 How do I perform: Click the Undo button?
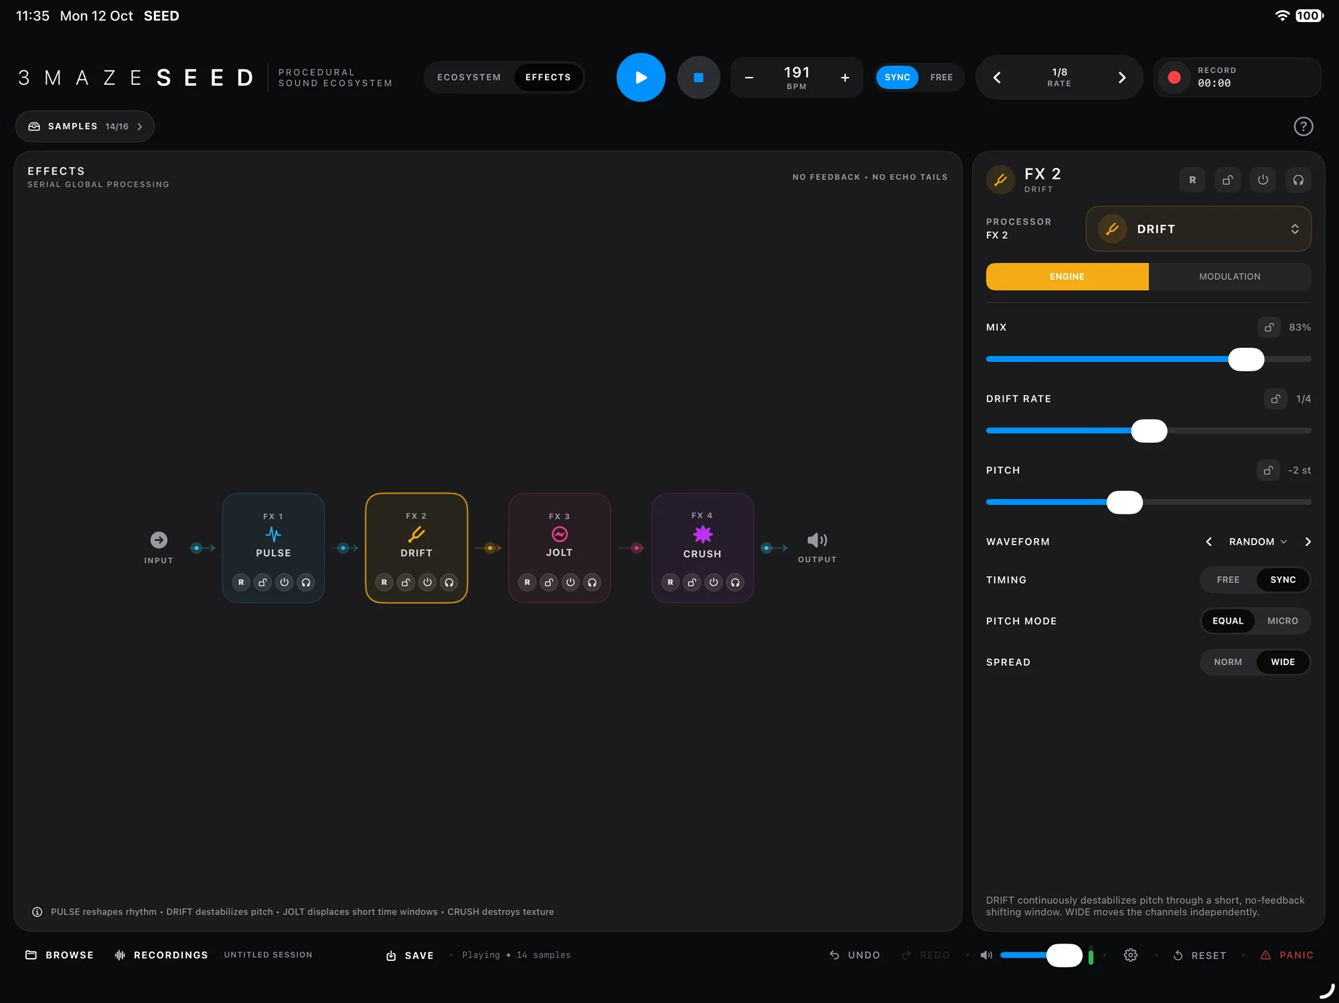click(855, 955)
